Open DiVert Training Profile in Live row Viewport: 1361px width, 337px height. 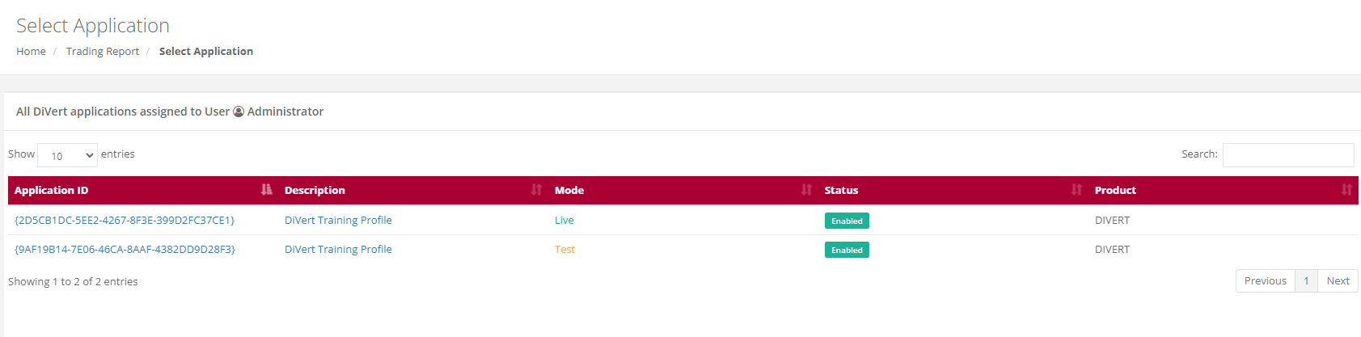pyautogui.click(x=338, y=220)
